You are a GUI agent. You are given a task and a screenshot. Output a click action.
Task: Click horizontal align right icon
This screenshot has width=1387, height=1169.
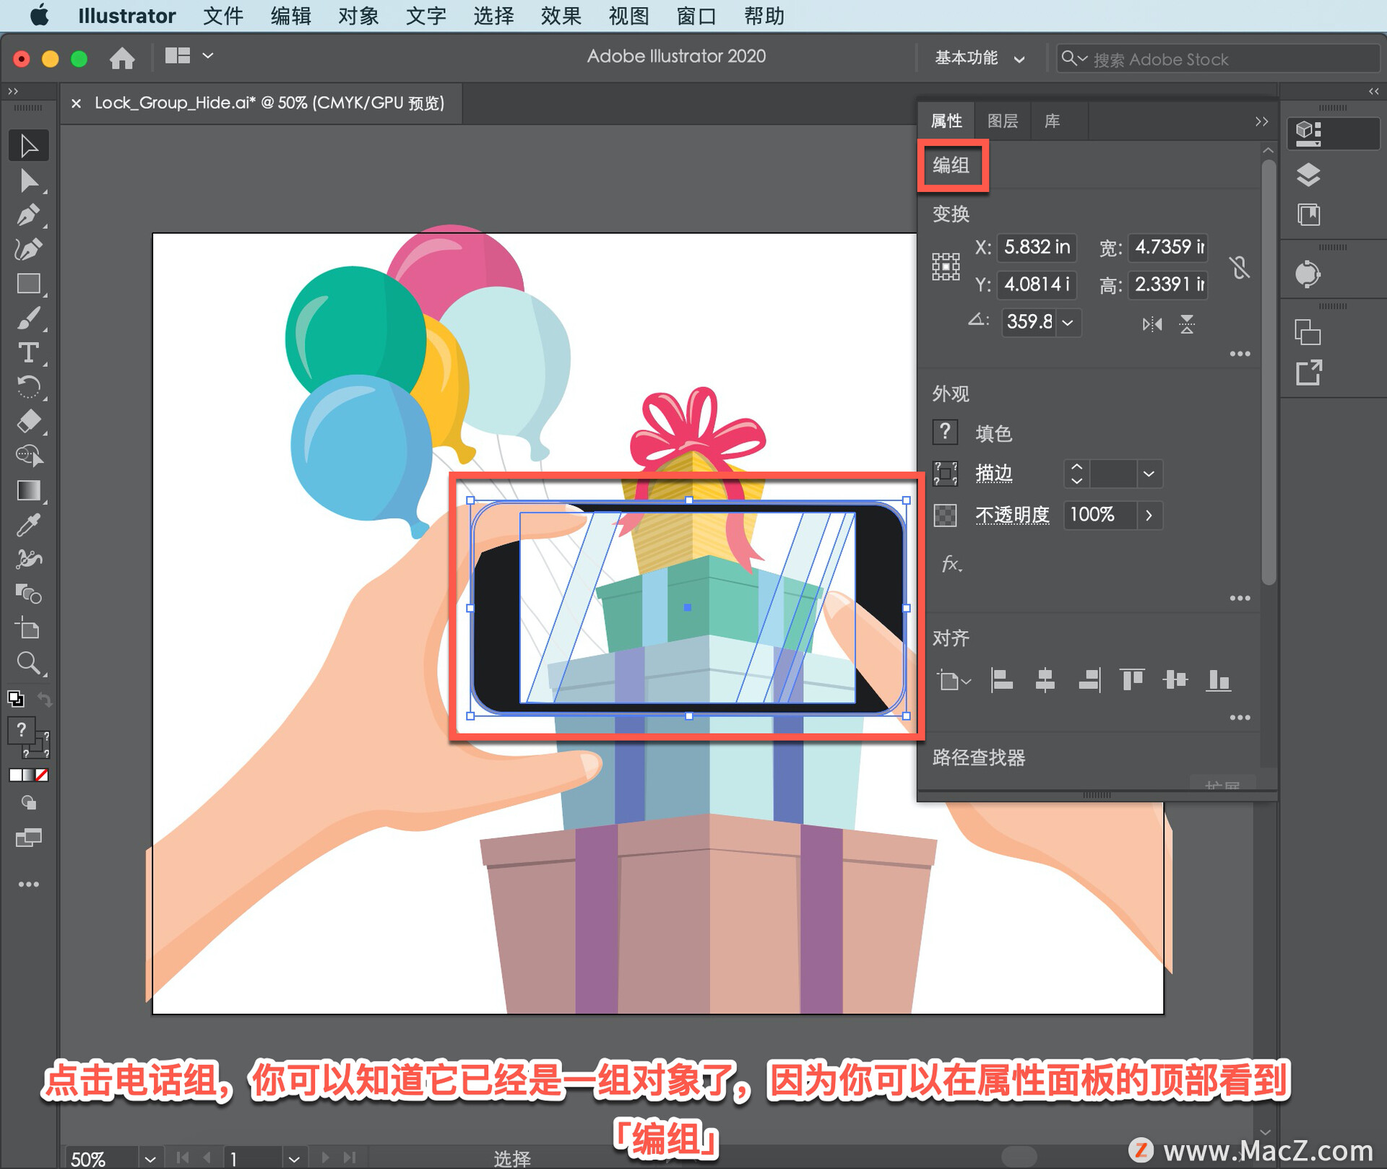point(1089,680)
